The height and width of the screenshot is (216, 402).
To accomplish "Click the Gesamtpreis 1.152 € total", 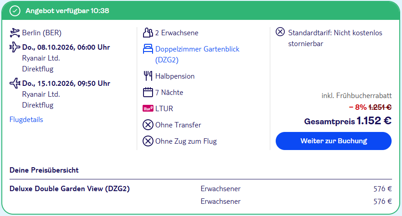I will tap(348, 121).
